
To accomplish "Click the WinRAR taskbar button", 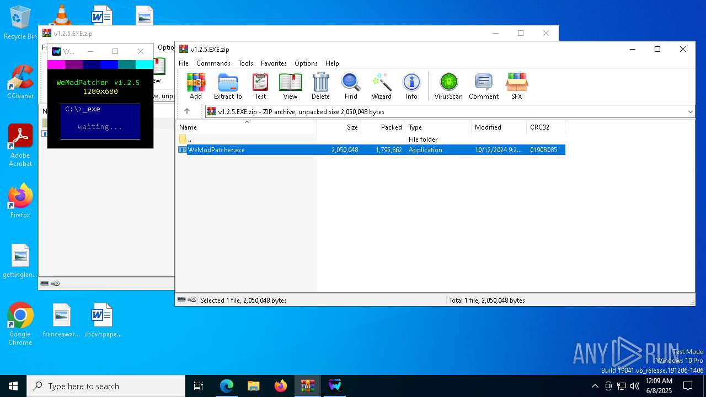I will tap(307, 386).
